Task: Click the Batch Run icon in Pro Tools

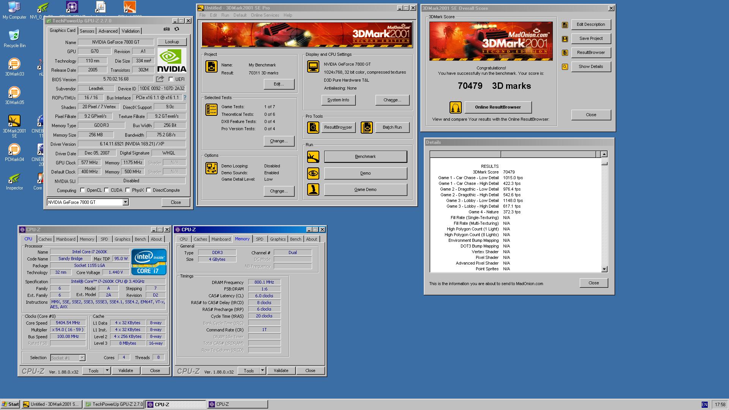Action: pyautogui.click(x=367, y=128)
